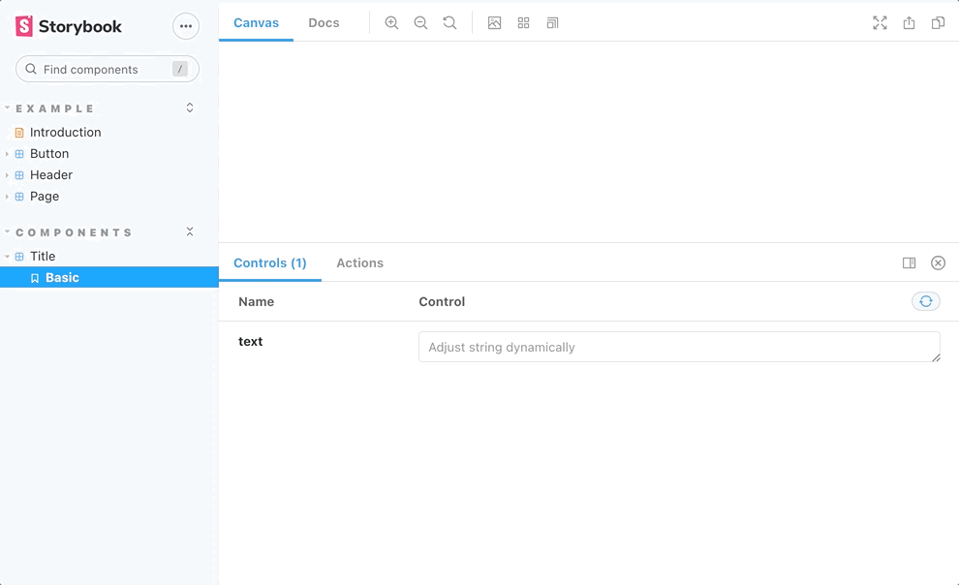Focus the Find components search box

click(107, 69)
